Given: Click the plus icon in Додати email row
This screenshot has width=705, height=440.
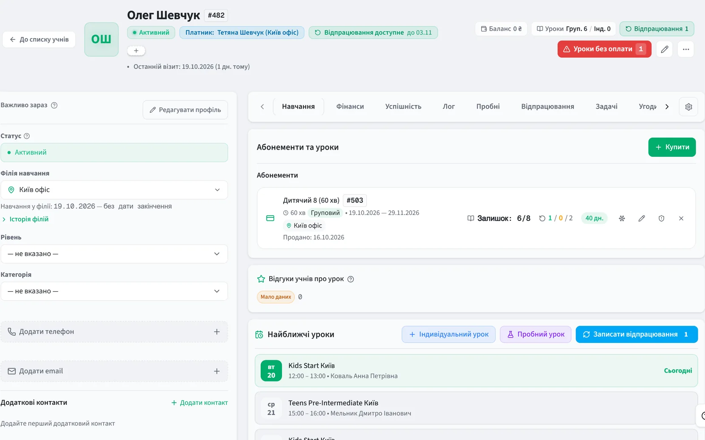Looking at the screenshot, I should coord(217,371).
